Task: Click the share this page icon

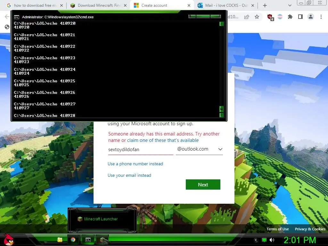Action: 247,17
